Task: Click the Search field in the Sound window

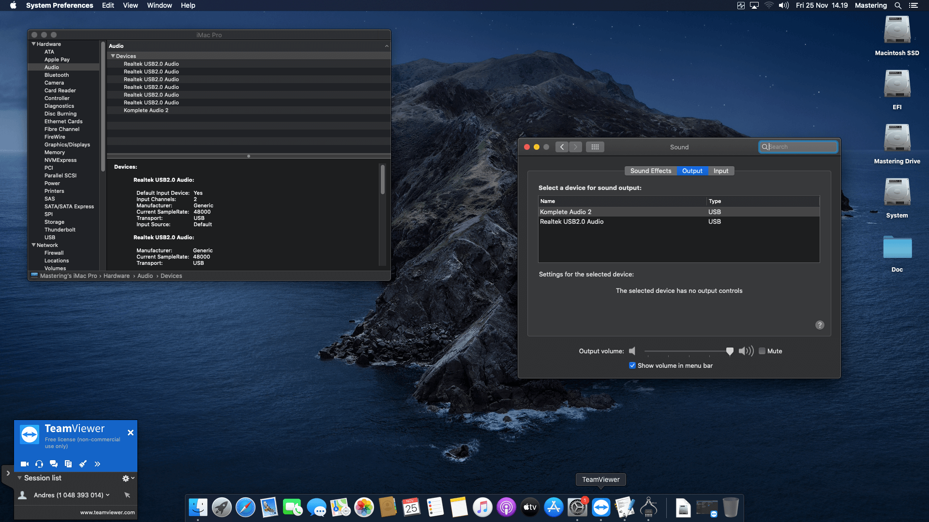Action: click(798, 146)
